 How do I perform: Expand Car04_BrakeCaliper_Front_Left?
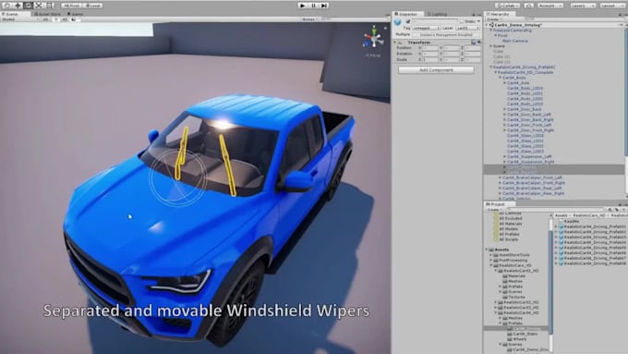(x=500, y=177)
